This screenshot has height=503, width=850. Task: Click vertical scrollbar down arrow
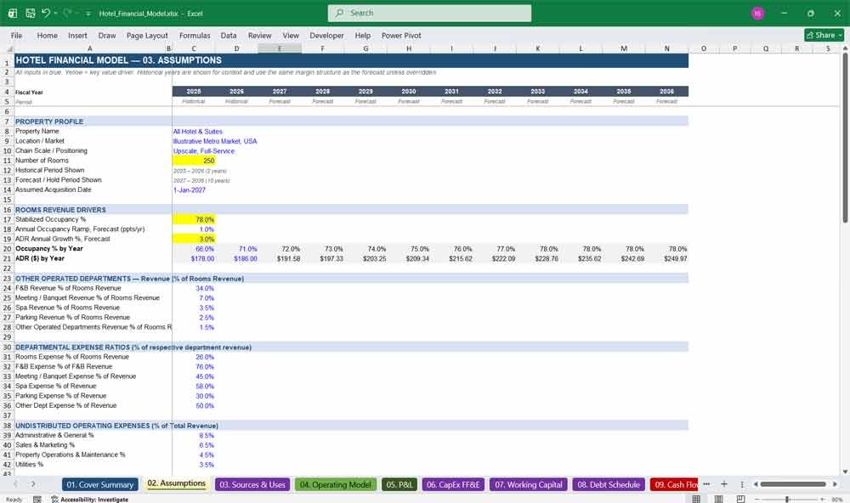845,472
